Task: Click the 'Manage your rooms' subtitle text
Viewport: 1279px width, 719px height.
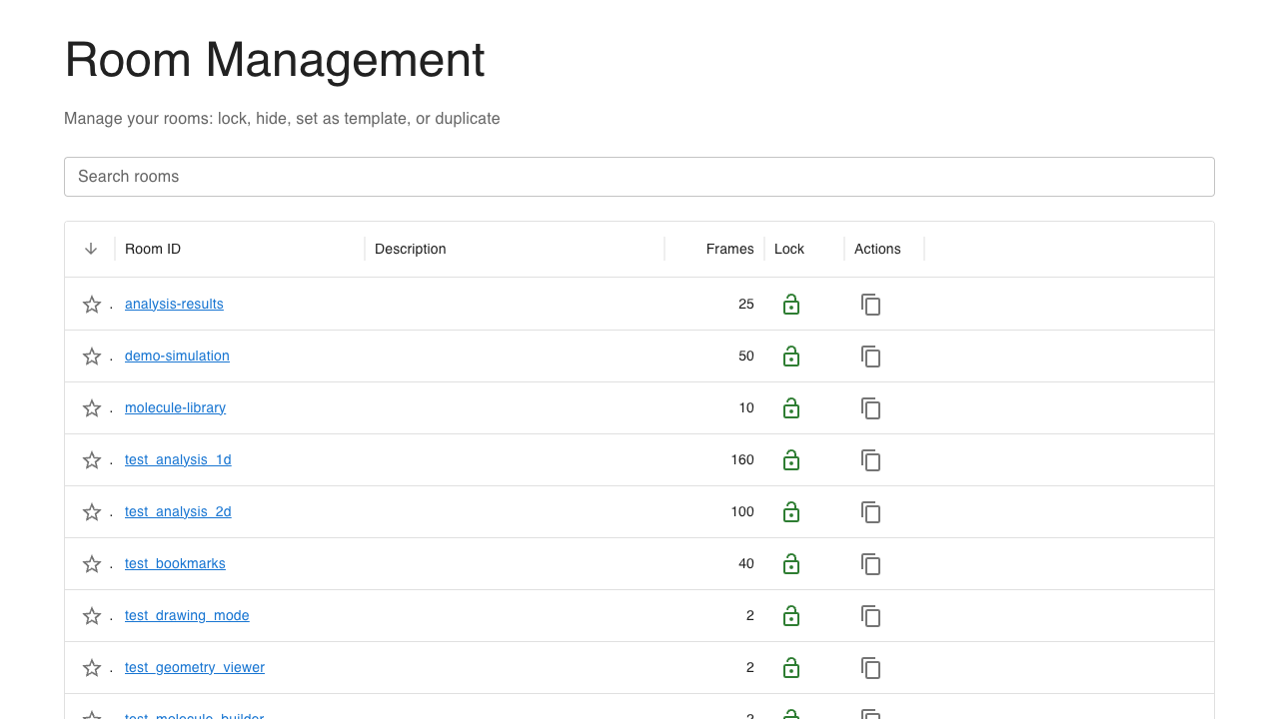Action: click(x=282, y=118)
